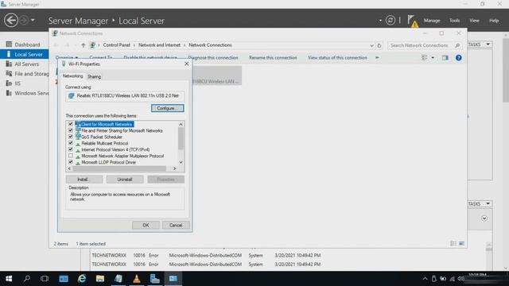Expand the events section chevron
Screen dimensions: 509x286
(x=484, y=218)
